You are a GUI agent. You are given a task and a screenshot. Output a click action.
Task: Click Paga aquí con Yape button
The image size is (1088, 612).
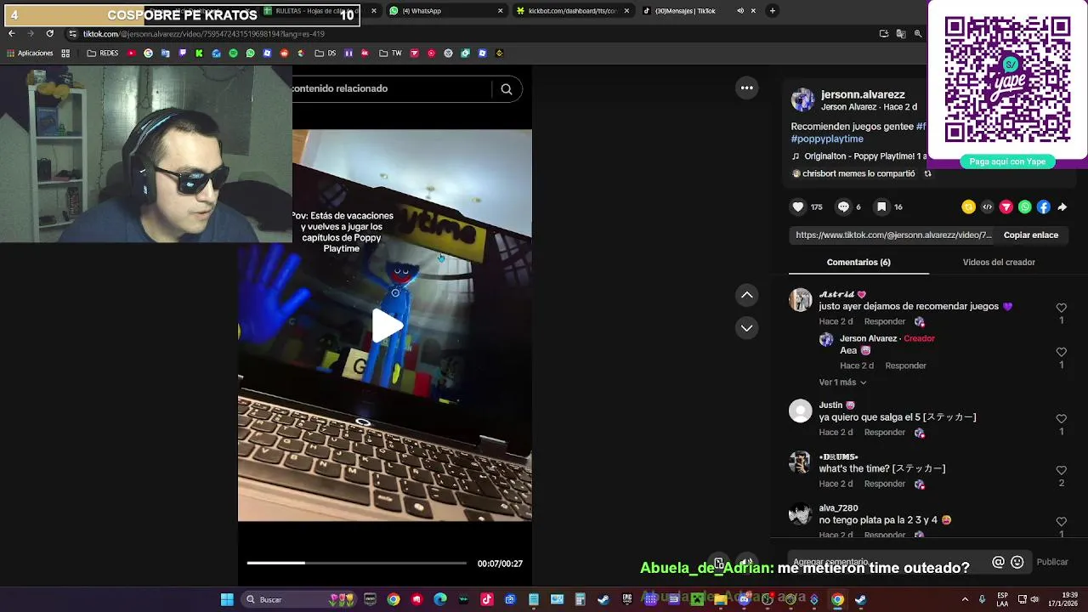pyautogui.click(x=1007, y=161)
